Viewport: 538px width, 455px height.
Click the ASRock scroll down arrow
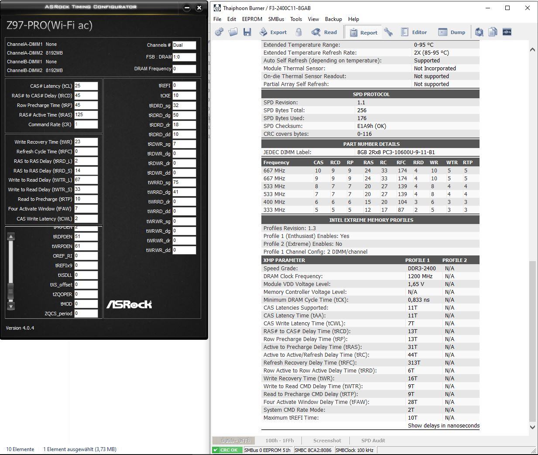11,306
